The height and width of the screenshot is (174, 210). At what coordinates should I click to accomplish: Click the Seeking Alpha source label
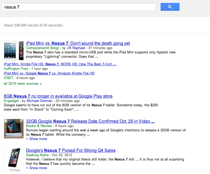tap(37, 155)
